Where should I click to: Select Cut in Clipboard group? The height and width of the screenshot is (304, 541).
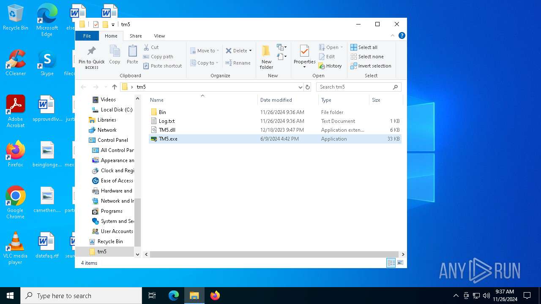[151, 47]
